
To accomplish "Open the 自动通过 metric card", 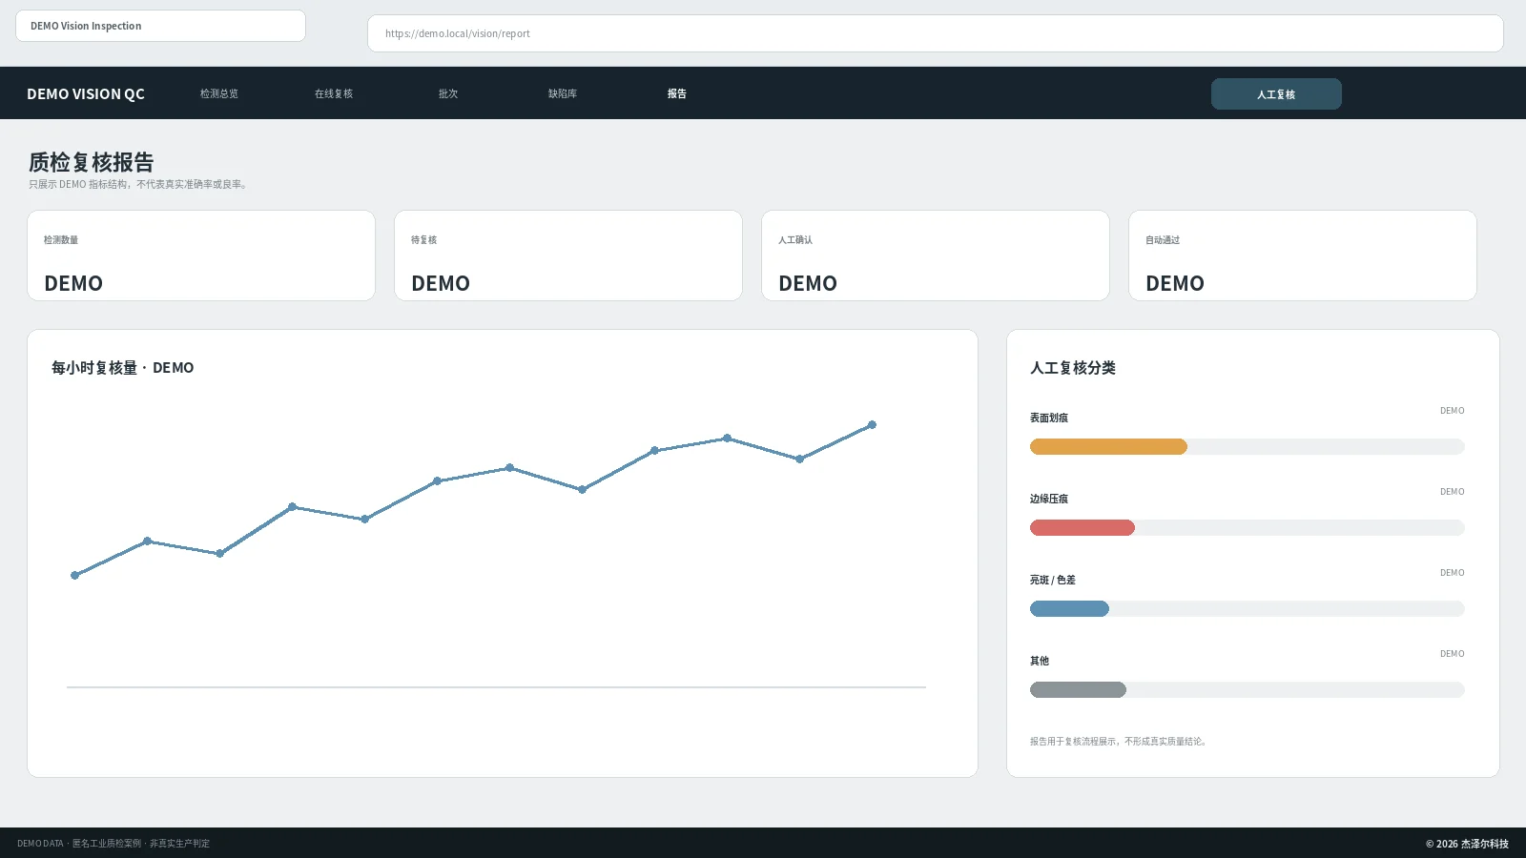I will pyautogui.click(x=1303, y=255).
